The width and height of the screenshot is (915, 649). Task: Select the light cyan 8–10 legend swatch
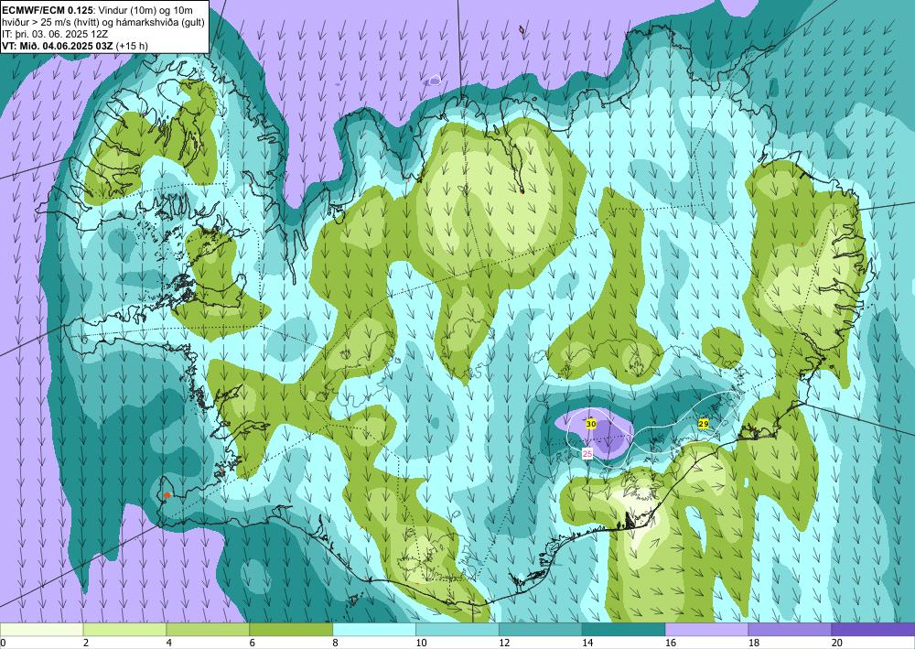(374, 630)
